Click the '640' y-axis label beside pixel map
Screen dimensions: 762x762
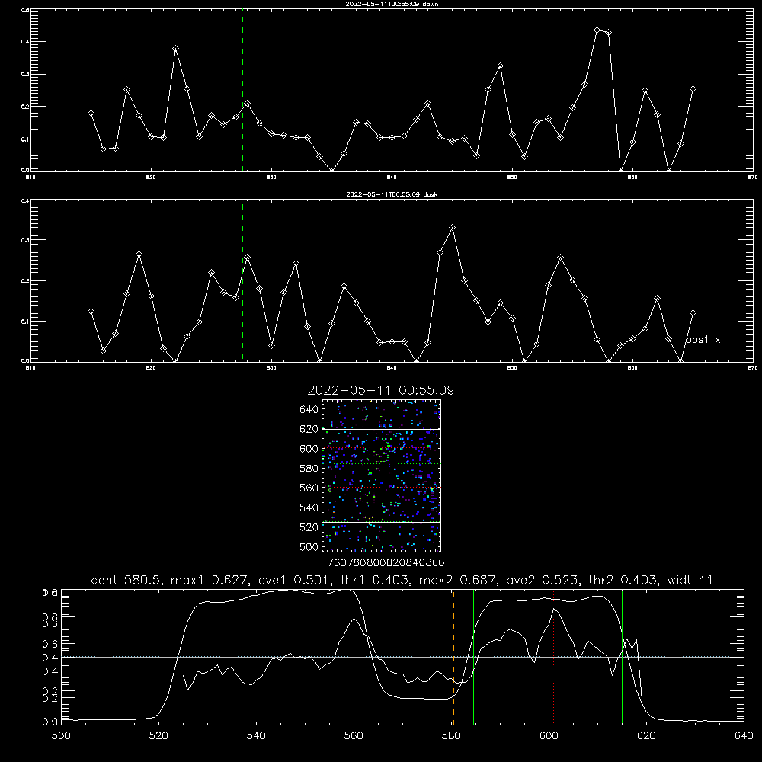309,410
